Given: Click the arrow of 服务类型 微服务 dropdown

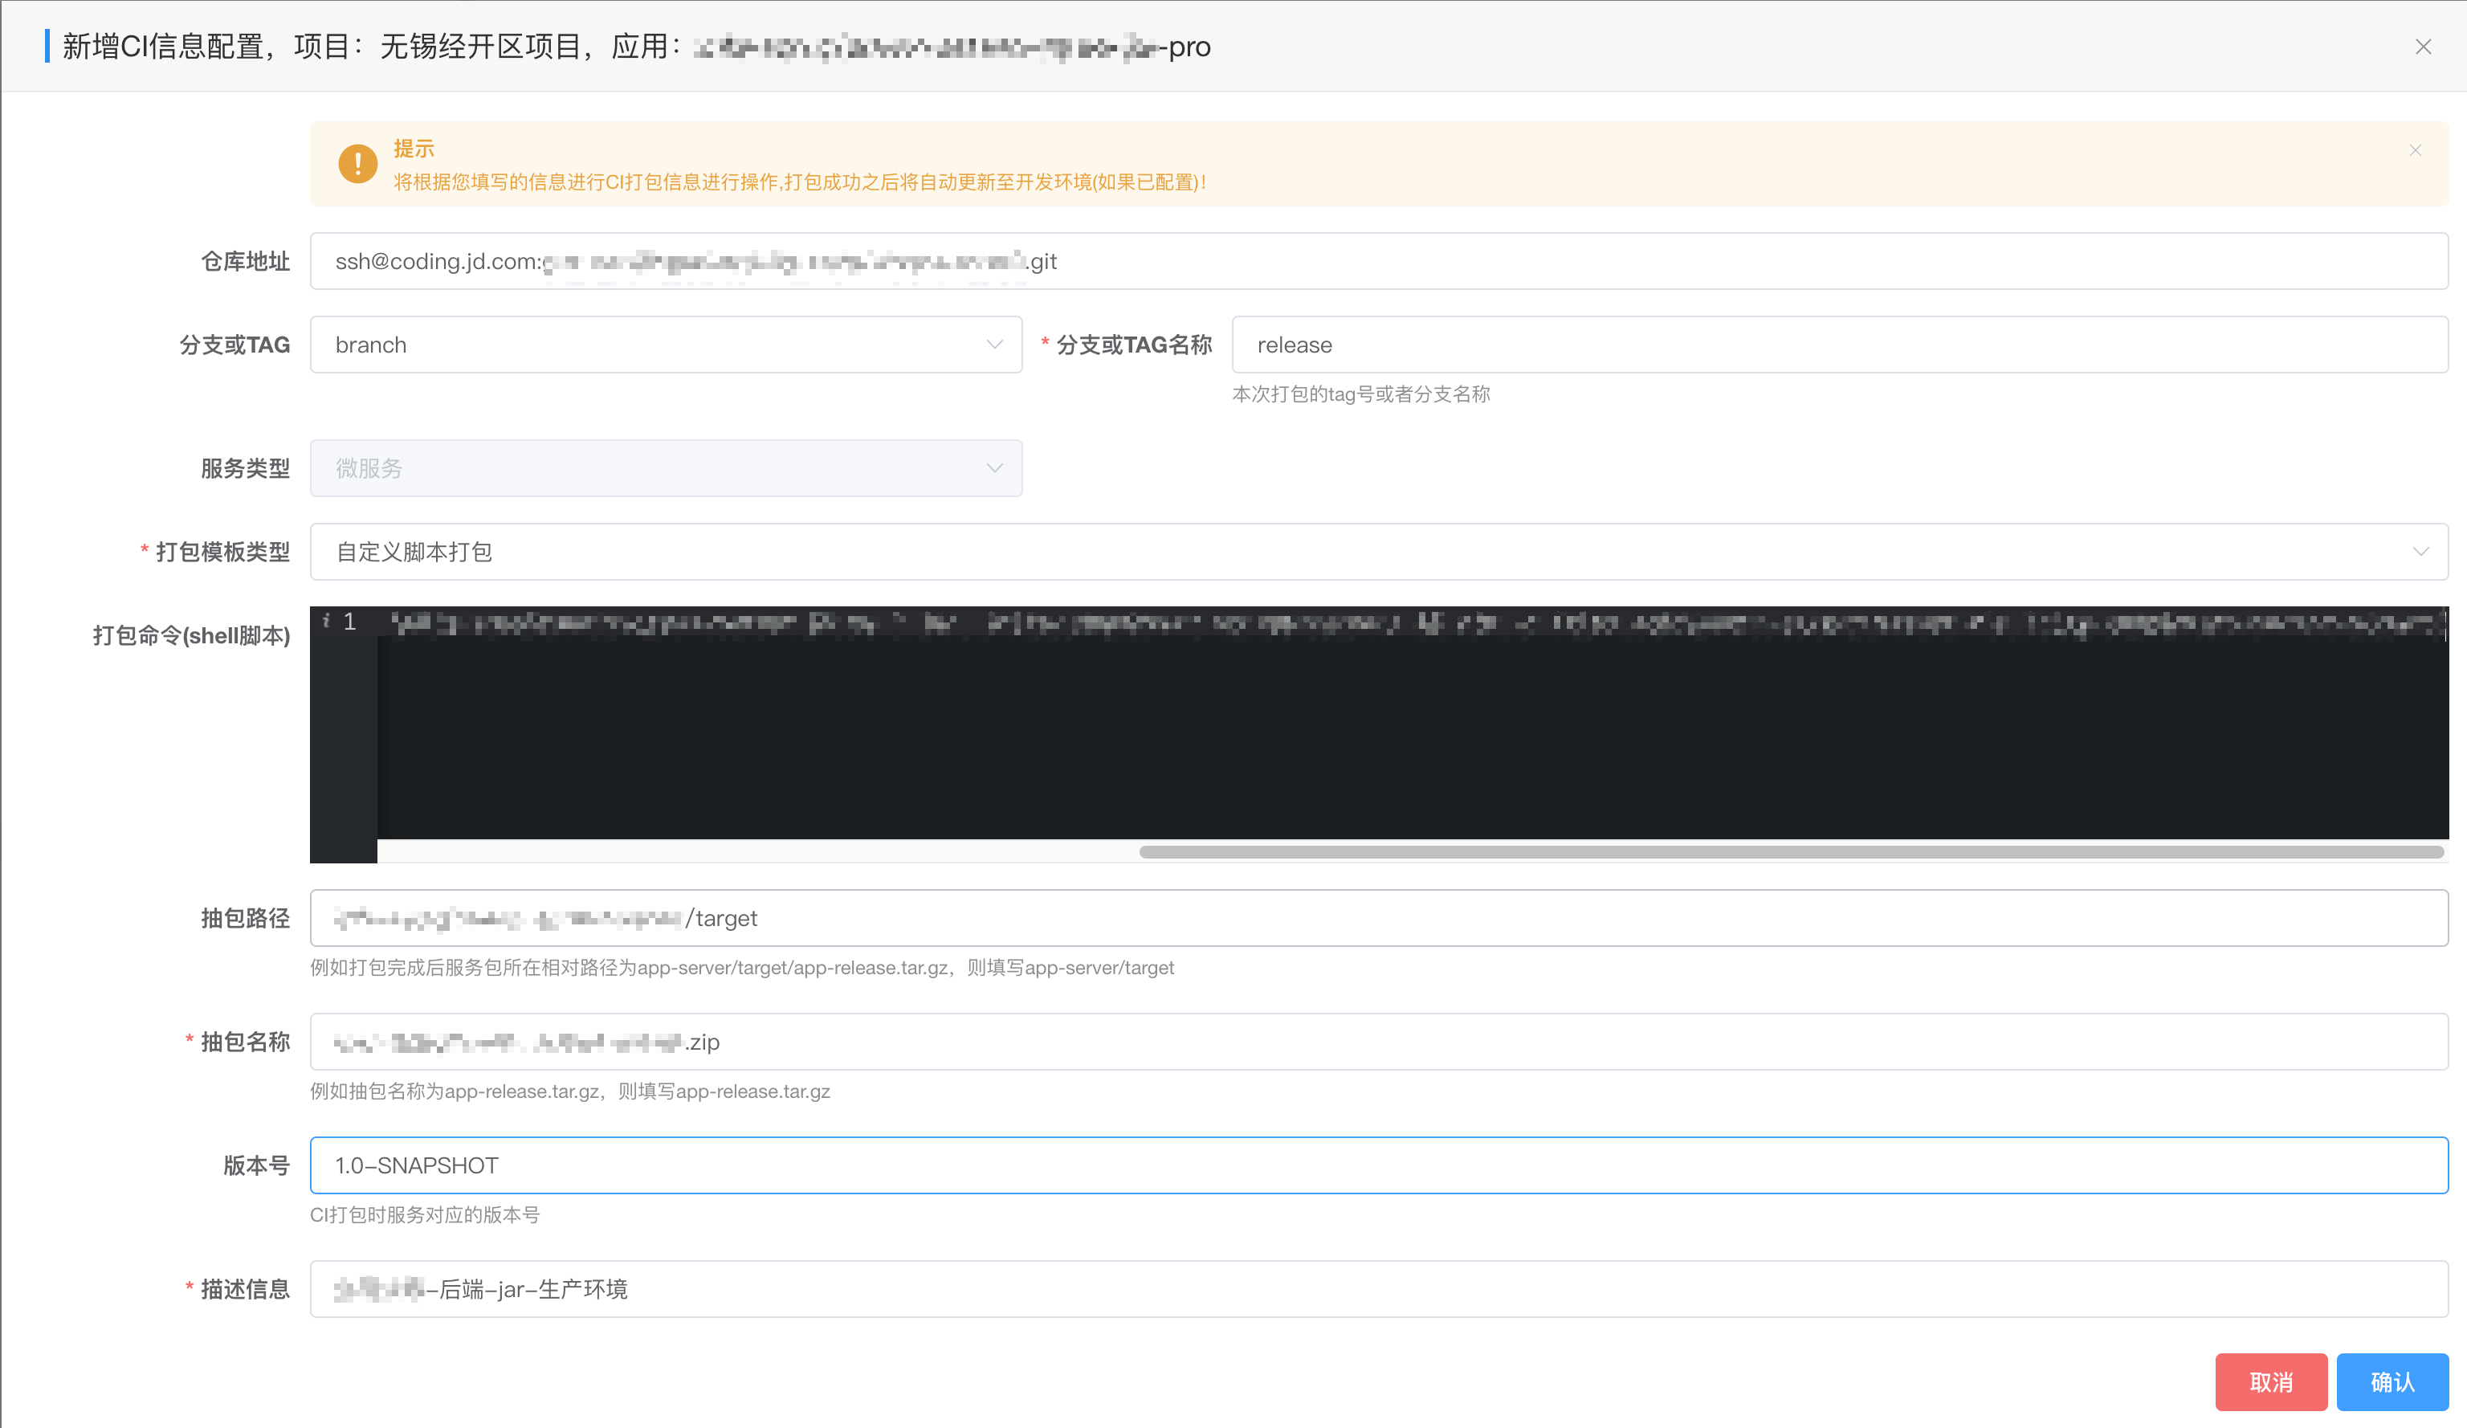Looking at the screenshot, I should [993, 468].
